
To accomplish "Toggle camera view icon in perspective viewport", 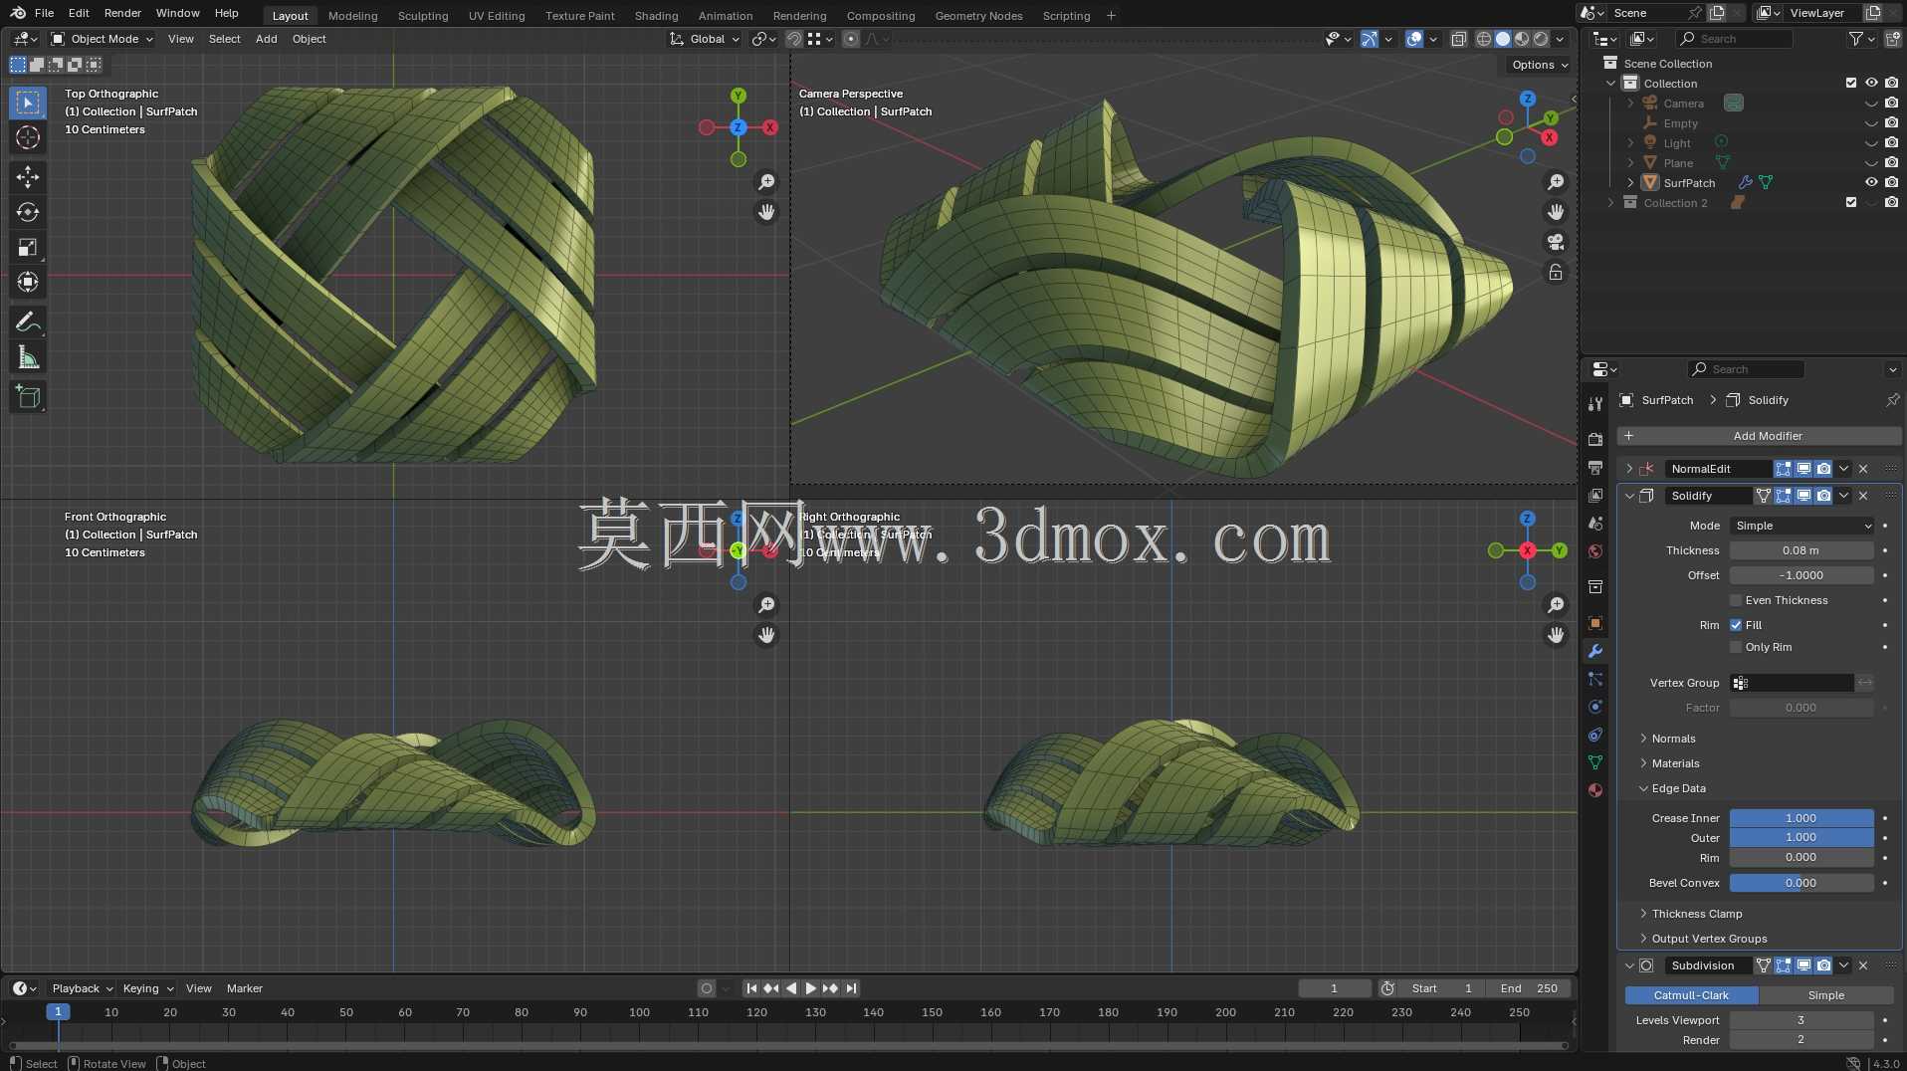I will [x=1556, y=242].
